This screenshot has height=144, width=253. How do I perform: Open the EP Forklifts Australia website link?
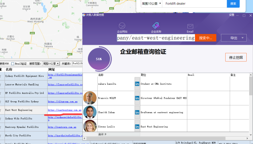coord(65,93)
